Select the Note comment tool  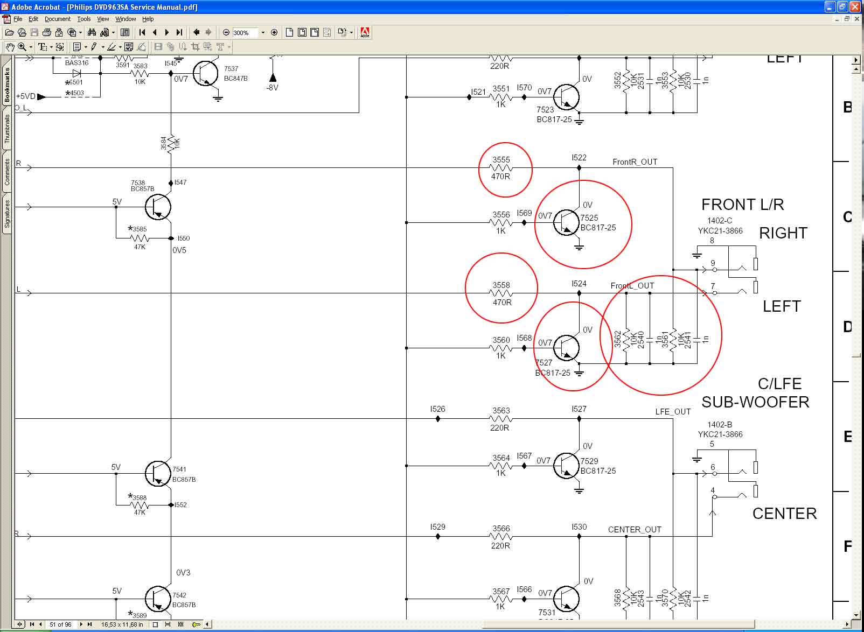tap(77, 47)
